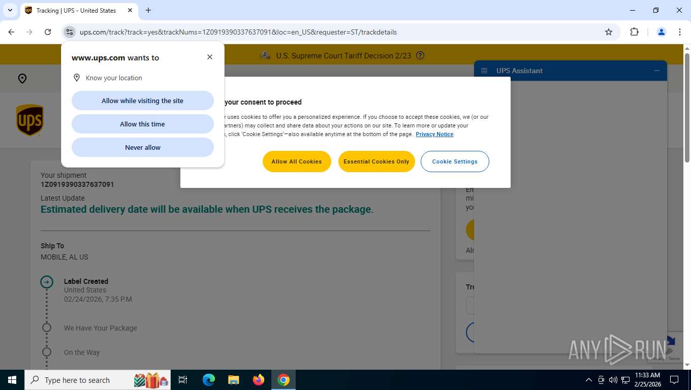This screenshot has height=390, width=691.
Task: Open the Chrome profile icon
Action: point(662,32)
